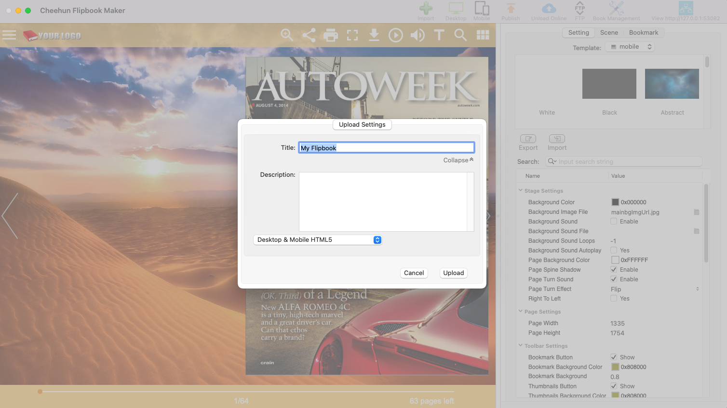Go to previous page arrow

(10, 216)
